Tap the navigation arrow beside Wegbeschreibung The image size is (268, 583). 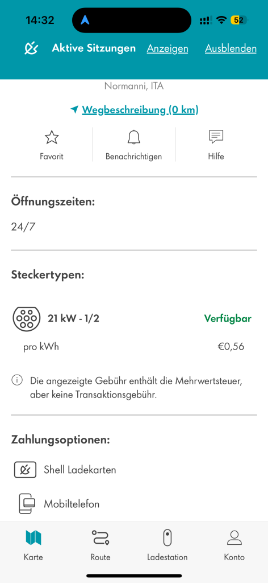pyautogui.click(x=74, y=110)
